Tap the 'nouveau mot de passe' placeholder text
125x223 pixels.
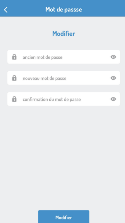44,78
